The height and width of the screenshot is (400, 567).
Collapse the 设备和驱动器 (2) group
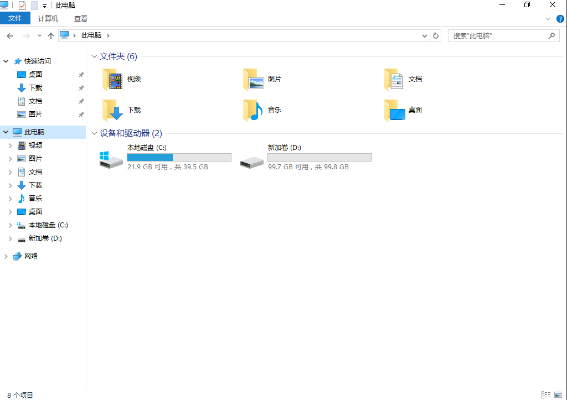94,133
